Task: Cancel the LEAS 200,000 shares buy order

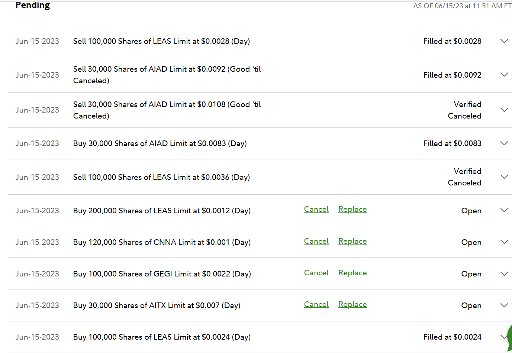Action: (316, 210)
